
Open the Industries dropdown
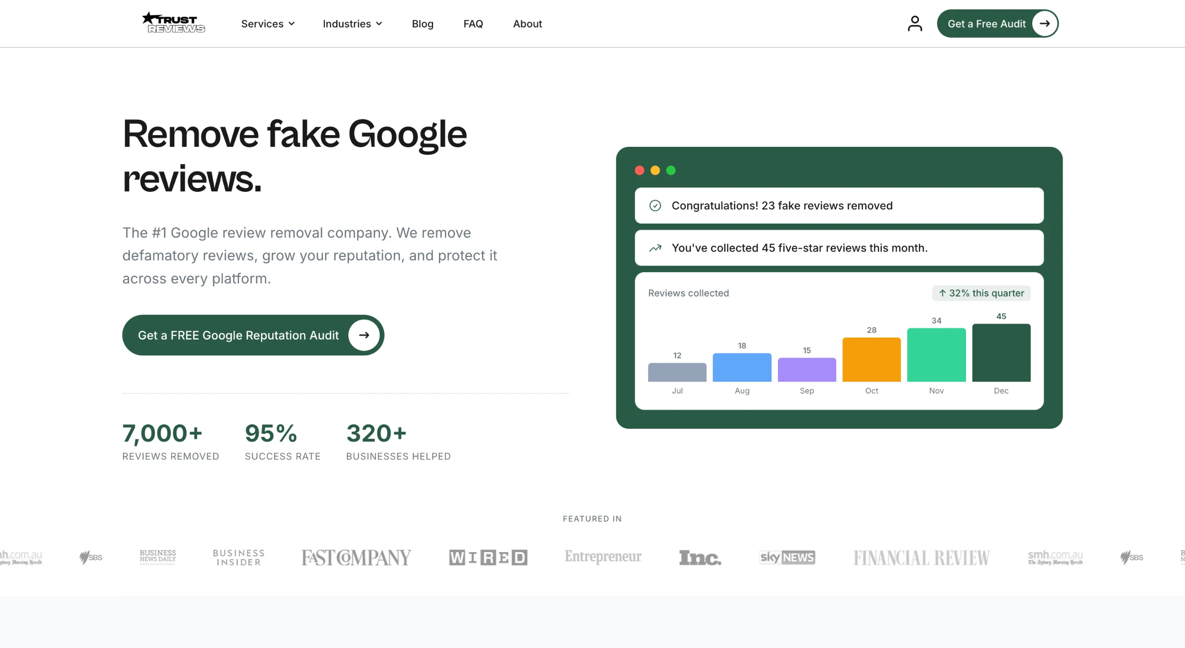352,23
